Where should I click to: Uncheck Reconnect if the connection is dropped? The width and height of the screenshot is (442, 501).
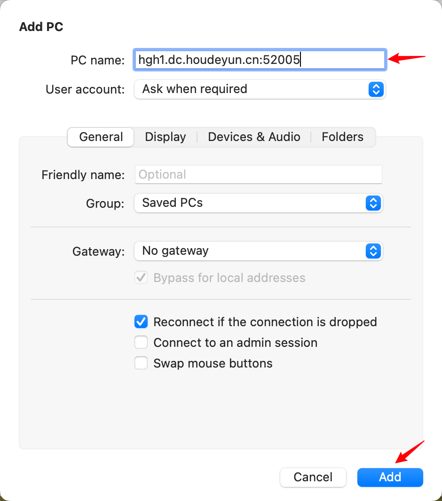pos(141,322)
